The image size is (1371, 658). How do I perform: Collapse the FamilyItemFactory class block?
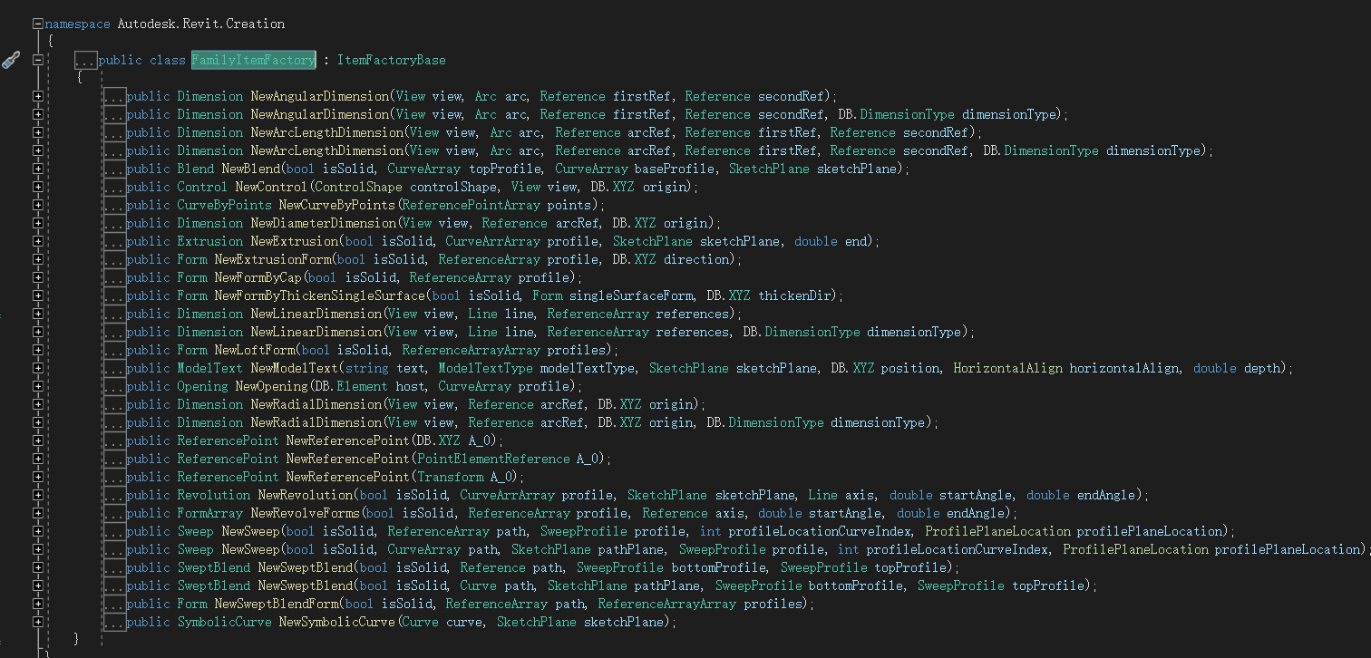[37, 60]
